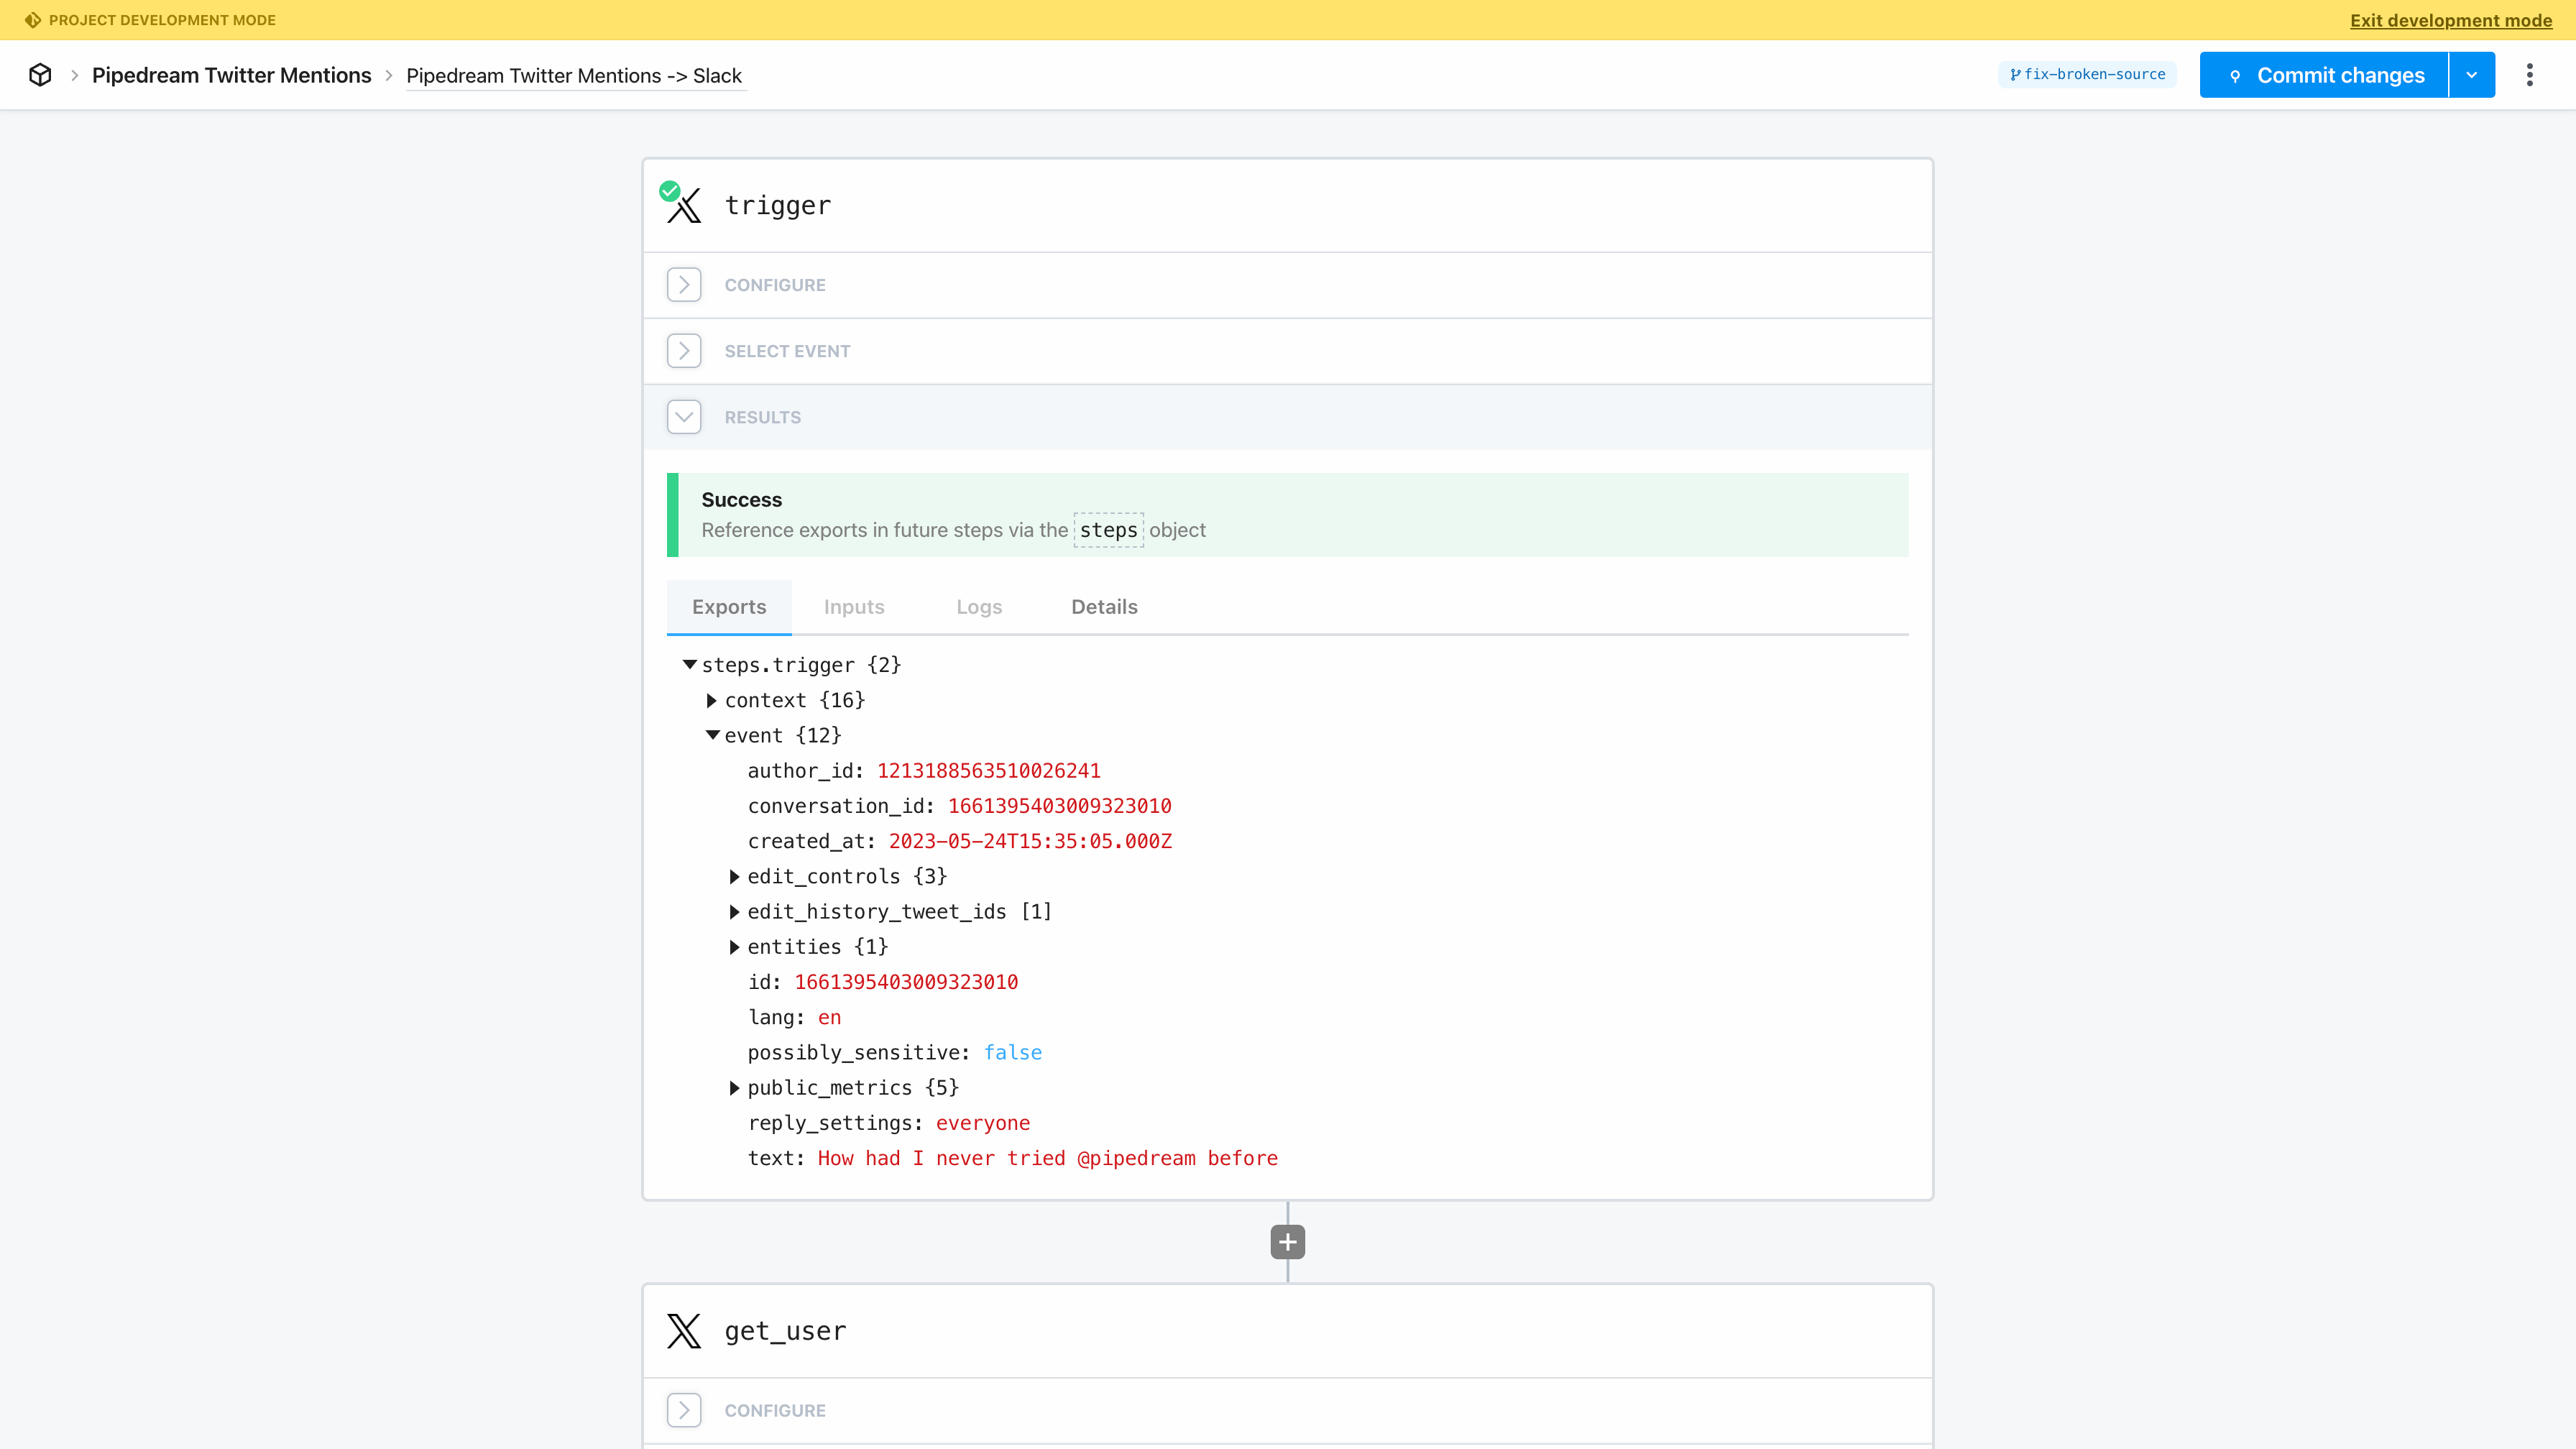Screen dimensions: 2576x1449
Task: Expand the public_metrics {5} node
Action: click(734, 1088)
